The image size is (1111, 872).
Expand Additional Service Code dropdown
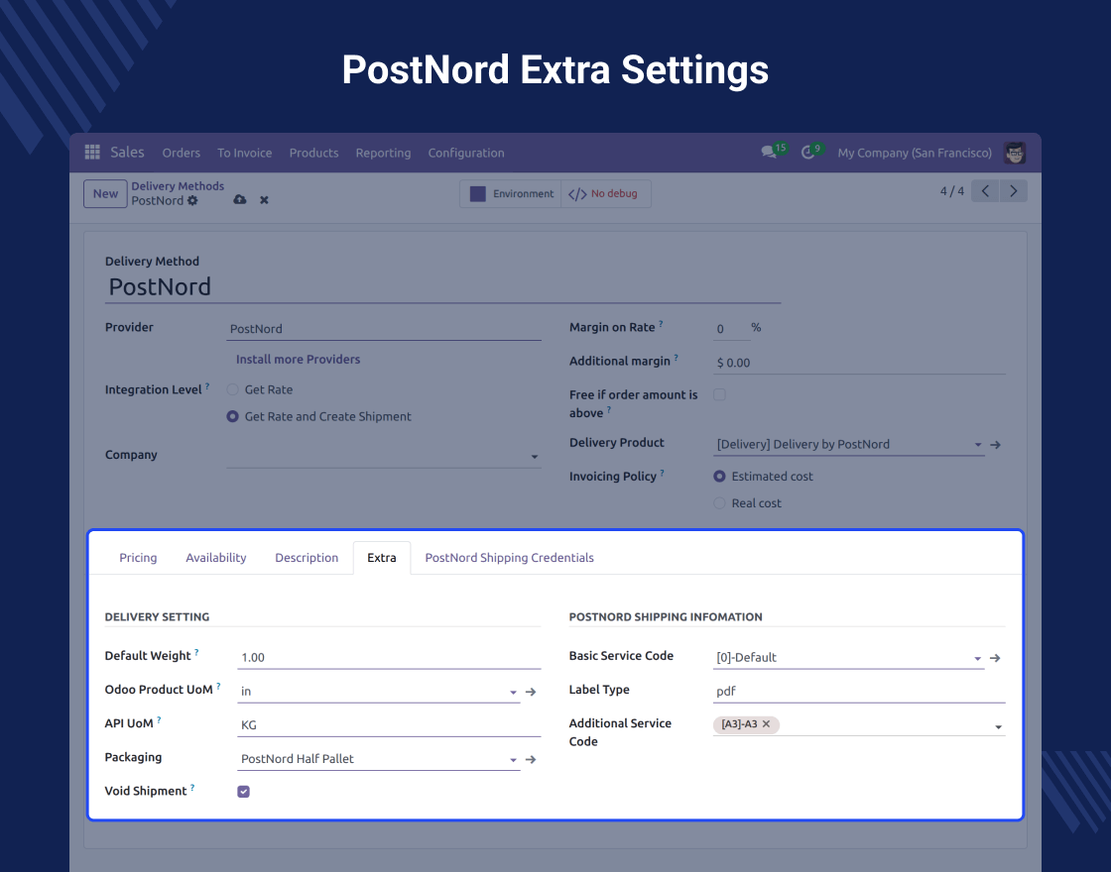coord(998,726)
